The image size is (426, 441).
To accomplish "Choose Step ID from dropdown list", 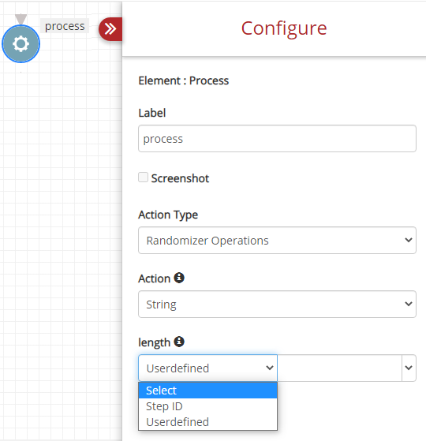I will click(207, 406).
